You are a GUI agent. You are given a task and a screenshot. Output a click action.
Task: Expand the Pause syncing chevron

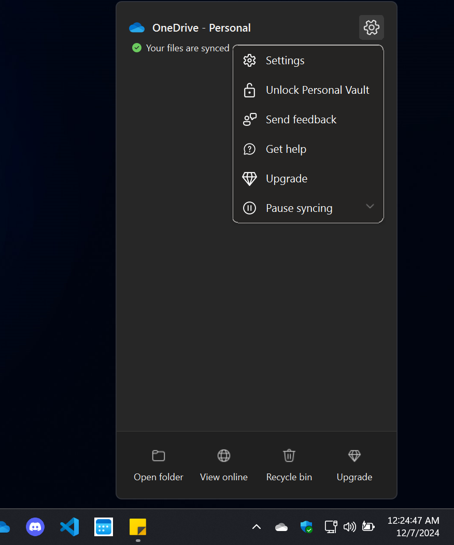tap(370, 206)
